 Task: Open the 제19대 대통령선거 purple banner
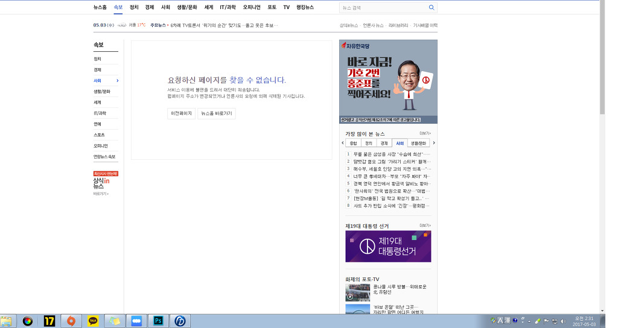pyautogui.click(x=388, y=247)
